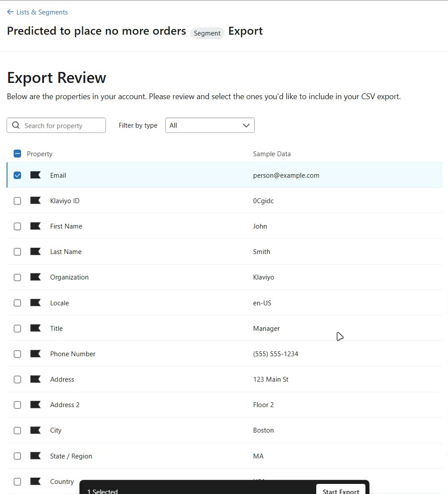Check the Klaviyo ID checkbox
Screen dimensions: 448x494
coord(18,201)
